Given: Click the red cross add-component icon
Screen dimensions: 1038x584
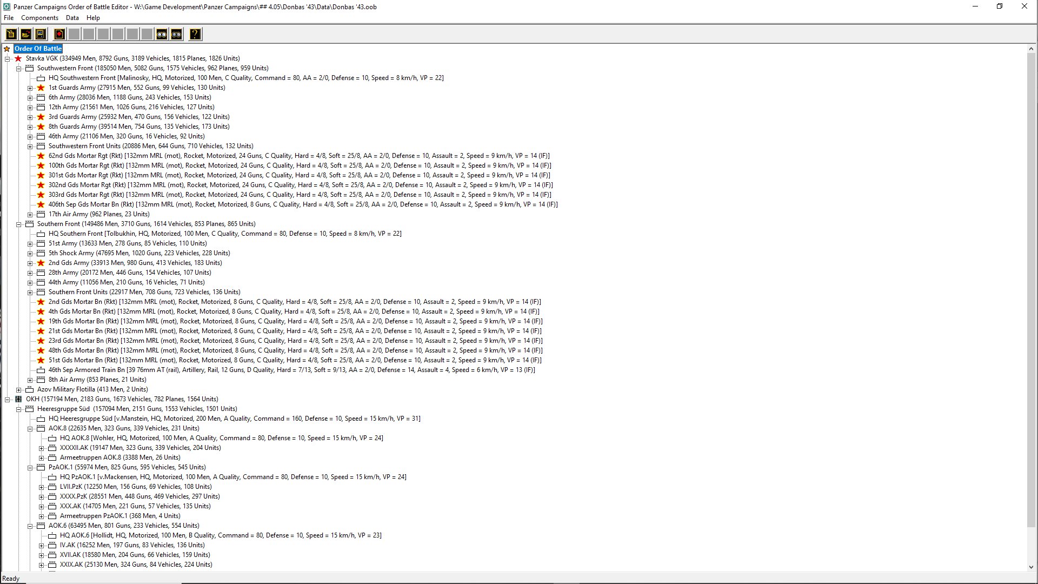Looking at the screenshot, I should pyautogui.click(x=59, y=34).
